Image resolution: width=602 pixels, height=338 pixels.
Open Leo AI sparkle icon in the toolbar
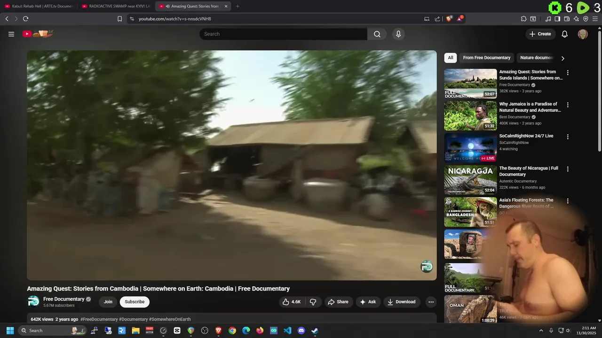(576, 19)
